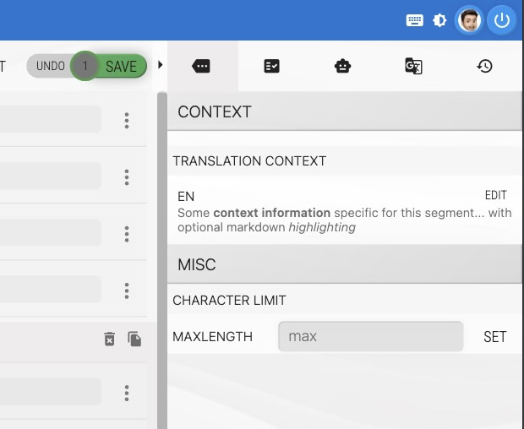Switch to the context/label tab
Image resolution: width=524 pixels, height=429 pixels.
202,66
